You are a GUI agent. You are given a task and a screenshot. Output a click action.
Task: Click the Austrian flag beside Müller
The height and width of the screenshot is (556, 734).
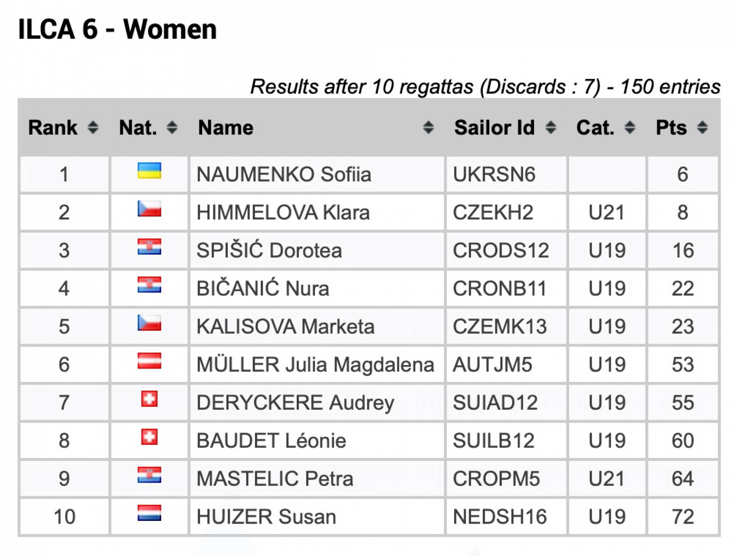(149, 361)
